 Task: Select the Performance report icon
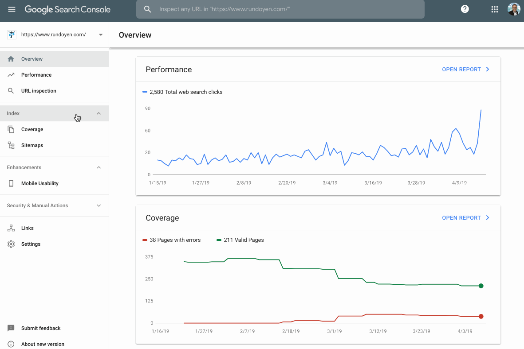(11, 74)
